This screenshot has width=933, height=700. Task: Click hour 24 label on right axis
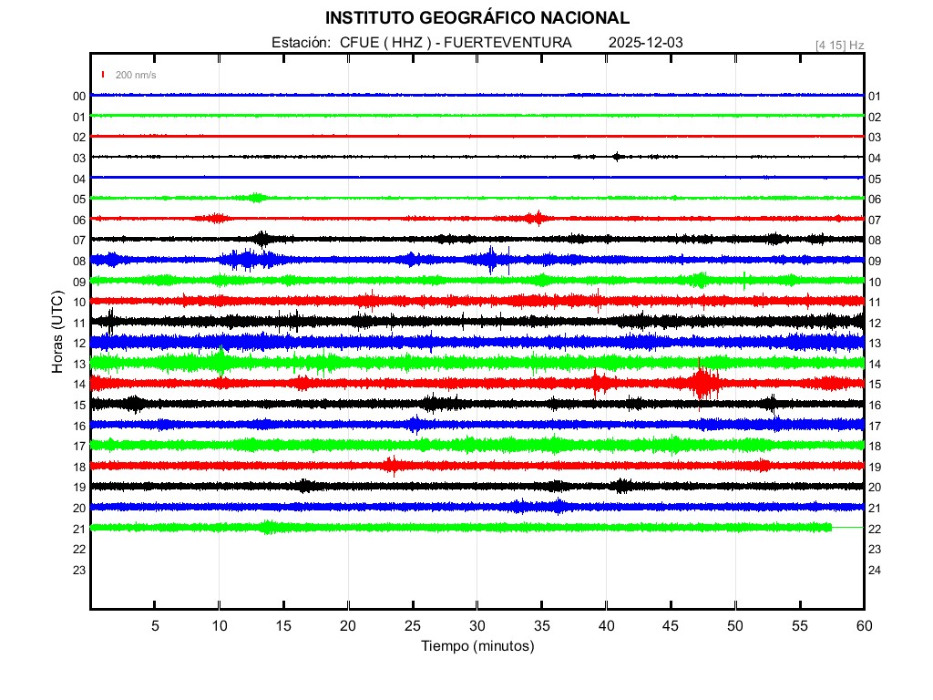[874, 570]
